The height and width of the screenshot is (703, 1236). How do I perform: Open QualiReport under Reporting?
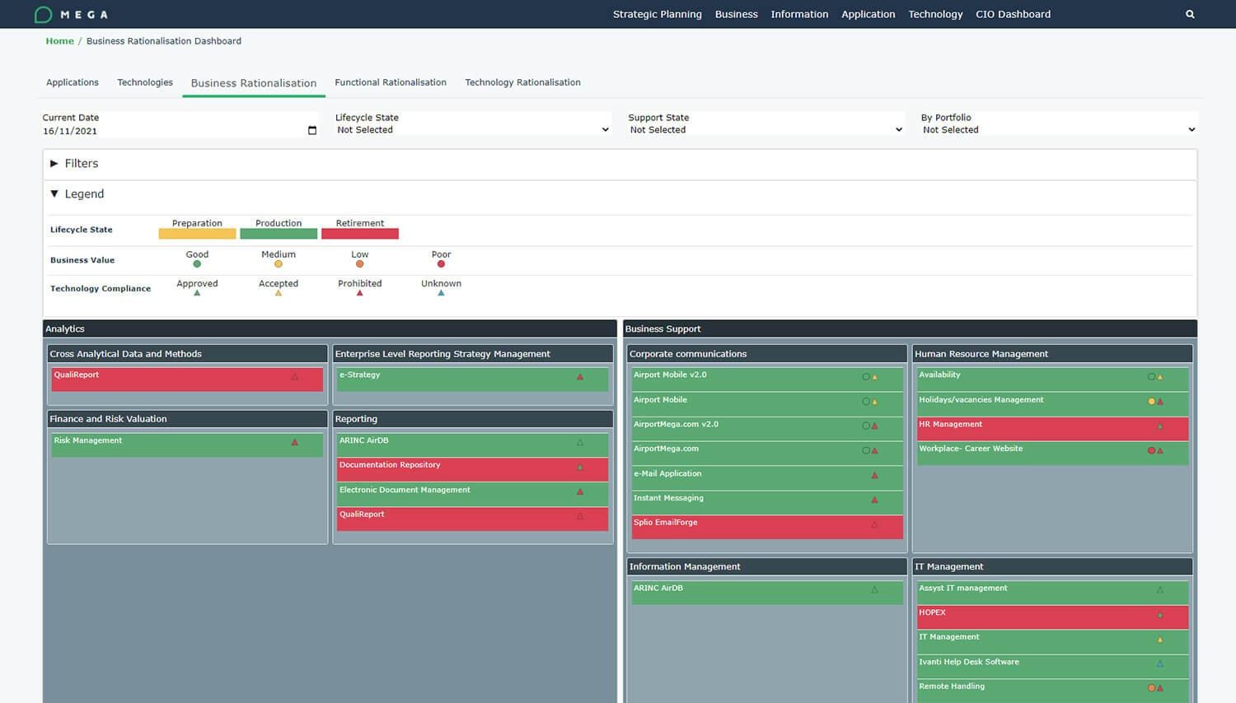click(x=472, y=519)
